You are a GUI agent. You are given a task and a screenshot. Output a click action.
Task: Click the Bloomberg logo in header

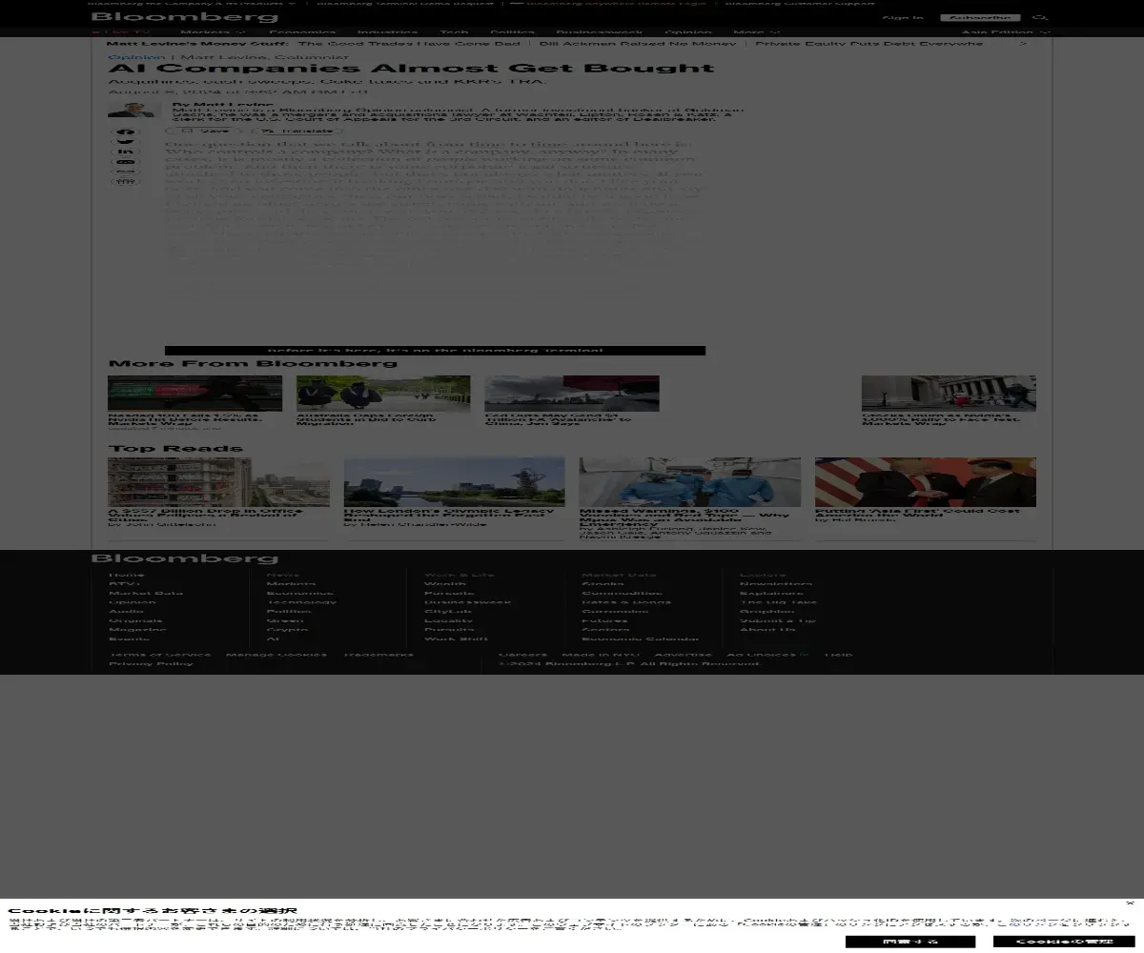coord(185,17)
